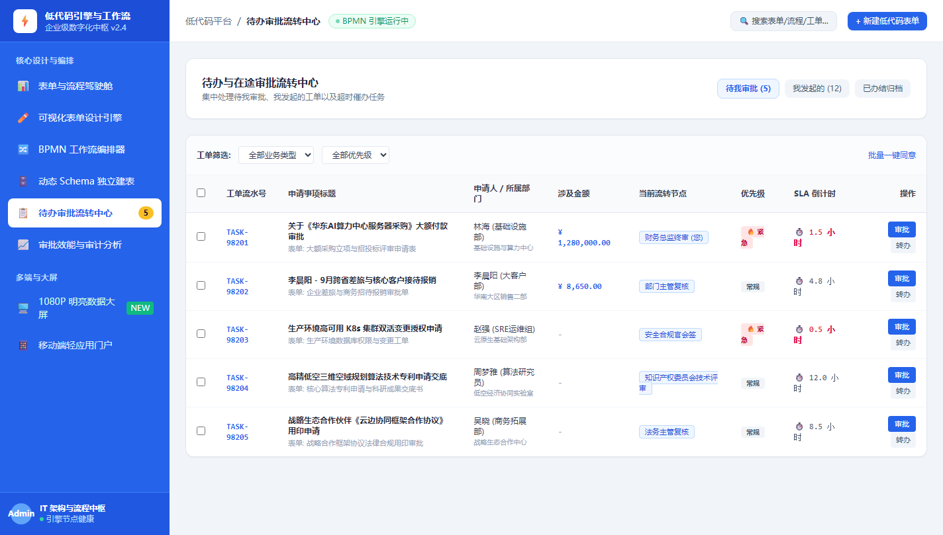Image resolution: width=943 pixels, height=535 pixels.
Task: Click the 常规 priority tag on TASK-98202
Action: pyautogui.click(x=753, y=286)
